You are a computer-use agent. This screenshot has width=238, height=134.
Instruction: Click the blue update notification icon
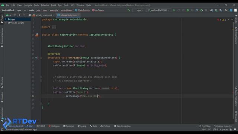point(231,10)
